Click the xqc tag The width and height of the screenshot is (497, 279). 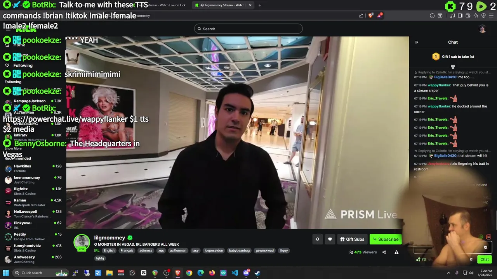(x=161, y=250)
